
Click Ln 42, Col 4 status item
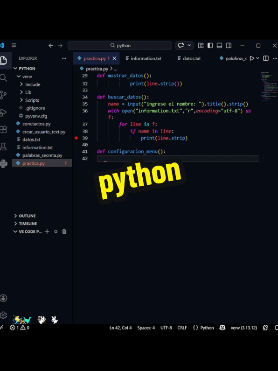click(x=120, y=328)
